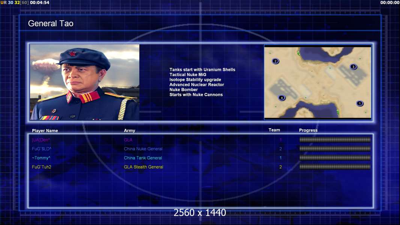The width and height of the screenshot is (400, 225).
Task: Click the Nuke Bomber text line
Action: [x=183, y=90]
